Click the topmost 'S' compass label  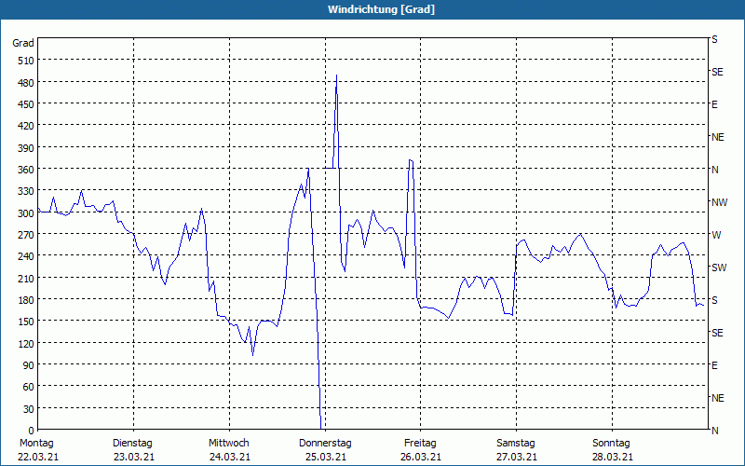(714, 39)
